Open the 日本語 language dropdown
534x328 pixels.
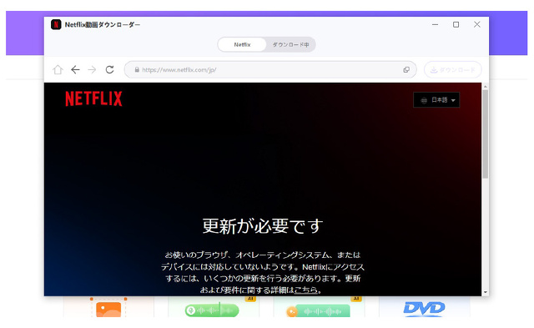436,100
